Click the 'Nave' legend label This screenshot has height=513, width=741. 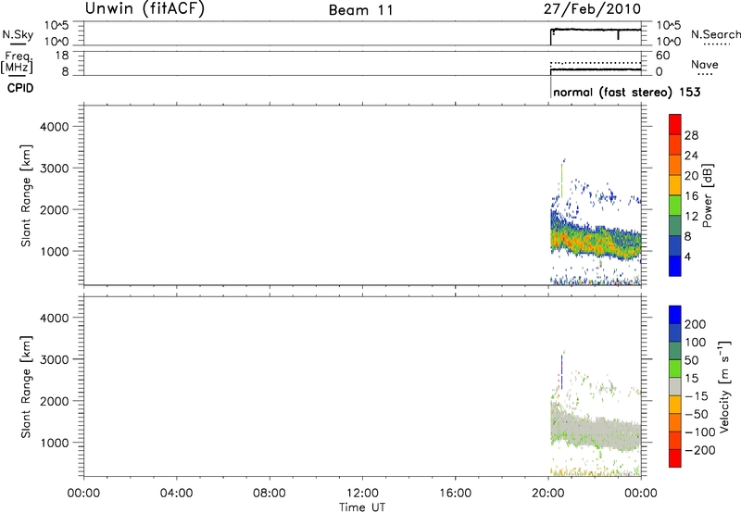pyautogui.click(x=705, y=65)
